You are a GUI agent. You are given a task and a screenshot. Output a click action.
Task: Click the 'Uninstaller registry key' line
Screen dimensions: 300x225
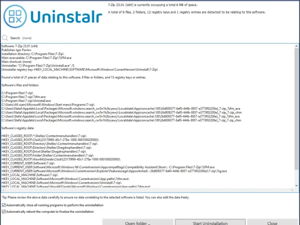pos(80,70)
